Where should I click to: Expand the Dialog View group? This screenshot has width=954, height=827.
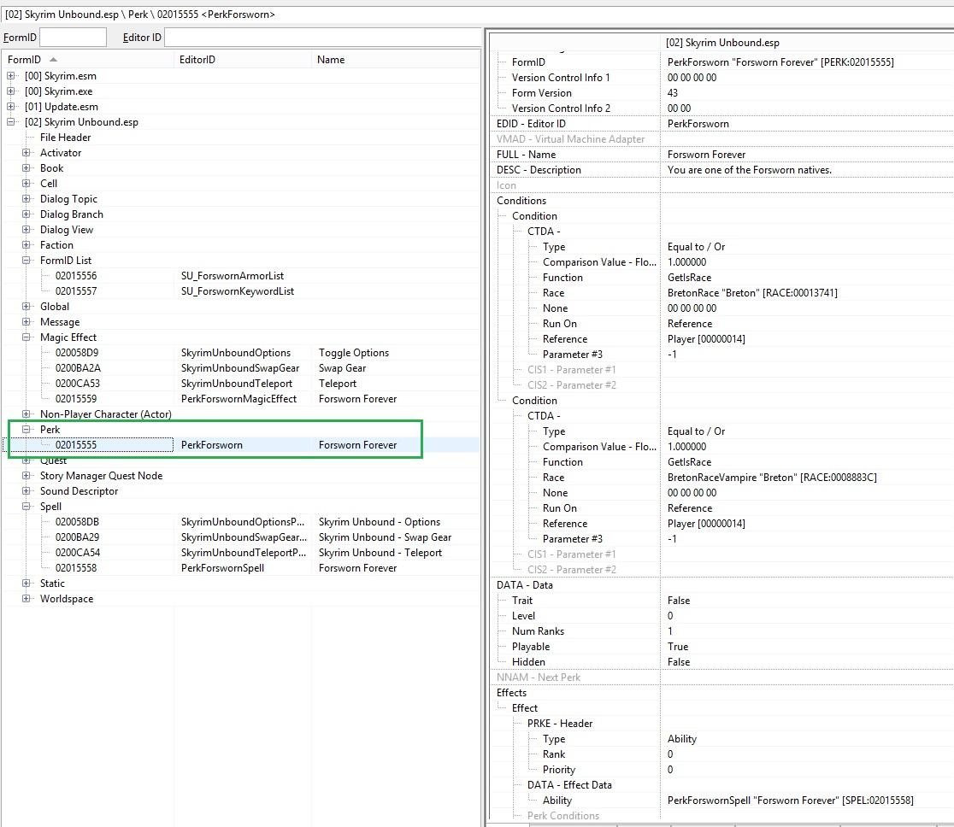pyautogui.click(x=26, y=229)
